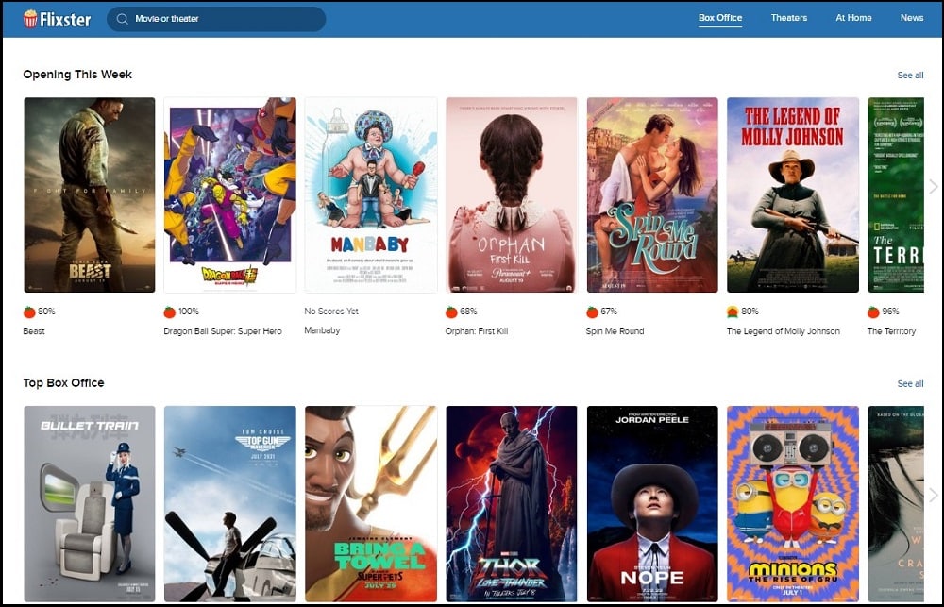The image size is (944, 607).
Task: Click The Legend of Molly Johnson title
Action: (784, 331)
